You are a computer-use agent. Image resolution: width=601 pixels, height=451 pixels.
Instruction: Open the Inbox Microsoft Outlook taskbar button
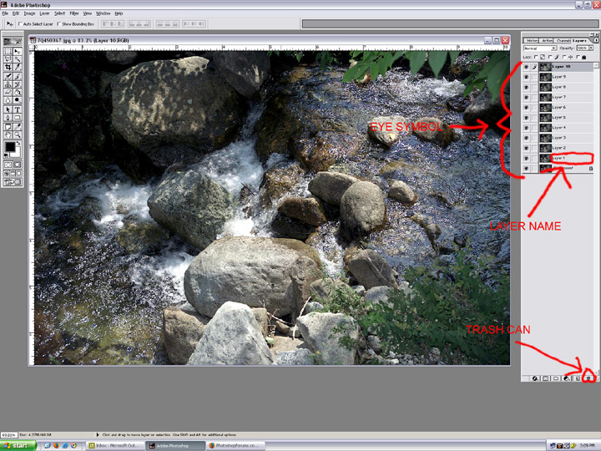pyautogui.click(x=115, y=445)
